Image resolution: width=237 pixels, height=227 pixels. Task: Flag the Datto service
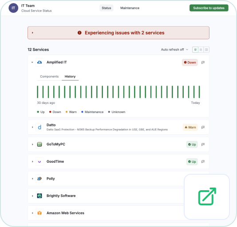click(203, 127)
